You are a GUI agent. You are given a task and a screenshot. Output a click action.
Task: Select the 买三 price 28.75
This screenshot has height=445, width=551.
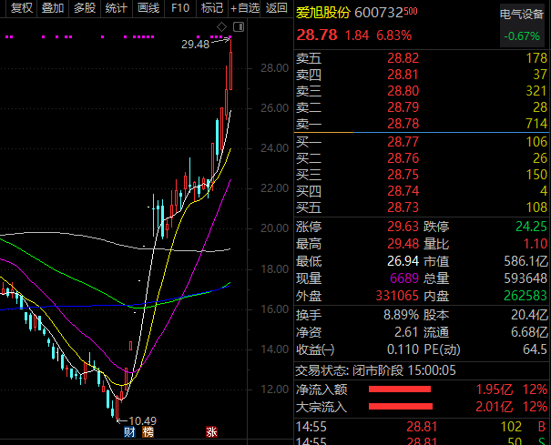pyautogui.click(x=403, y=175)
